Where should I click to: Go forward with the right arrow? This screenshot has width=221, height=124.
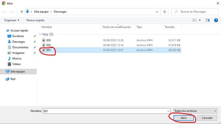click(11, 12)
